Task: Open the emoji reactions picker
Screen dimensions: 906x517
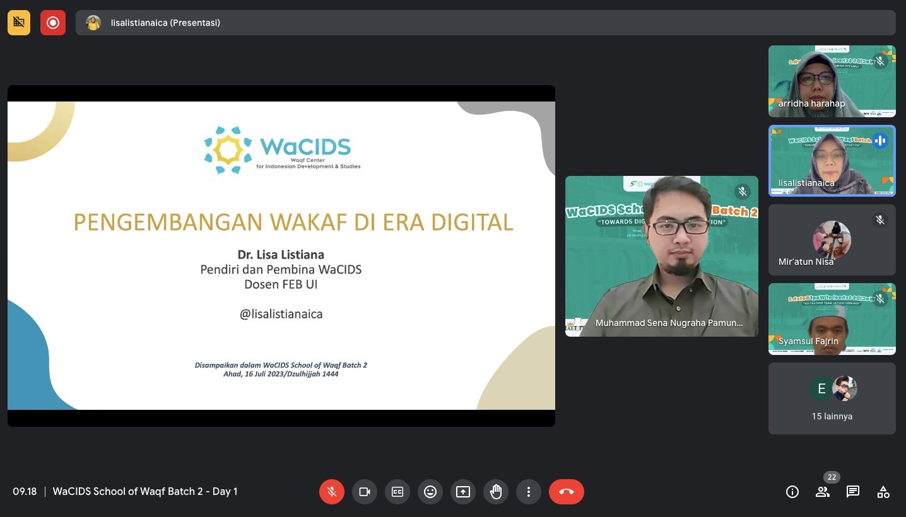Action: [430, 492]
